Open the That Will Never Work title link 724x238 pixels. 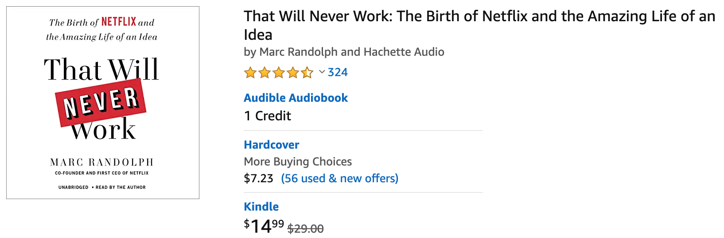click(479, 25)
